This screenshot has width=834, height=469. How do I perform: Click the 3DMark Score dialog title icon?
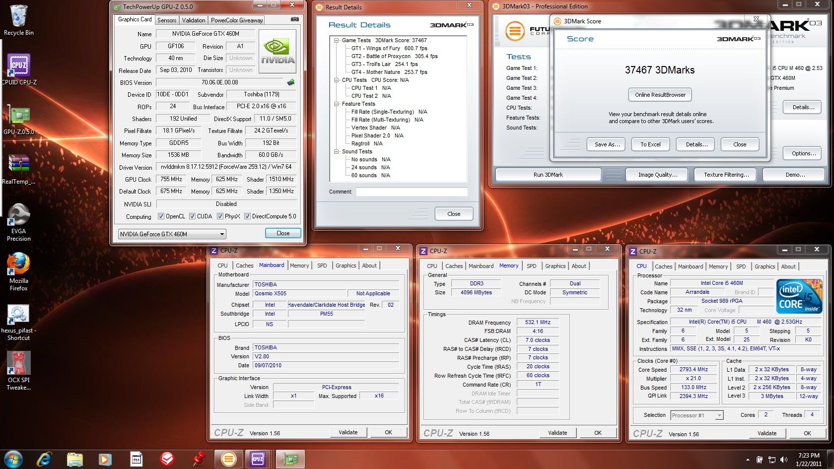(x=557, y=21)
